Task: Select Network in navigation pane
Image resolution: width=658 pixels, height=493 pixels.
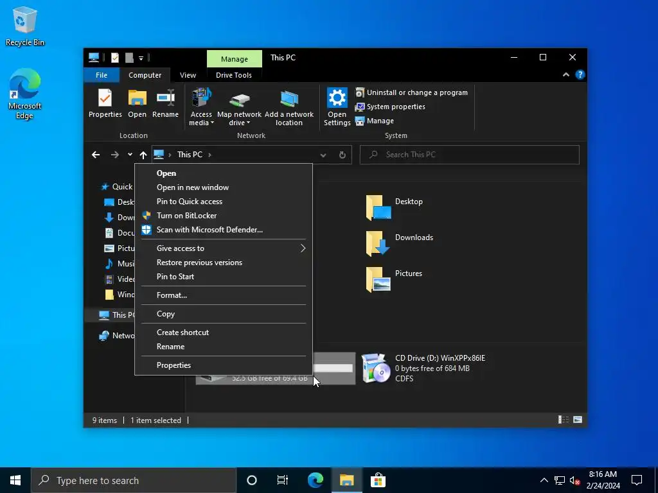Action: point(116,335)
